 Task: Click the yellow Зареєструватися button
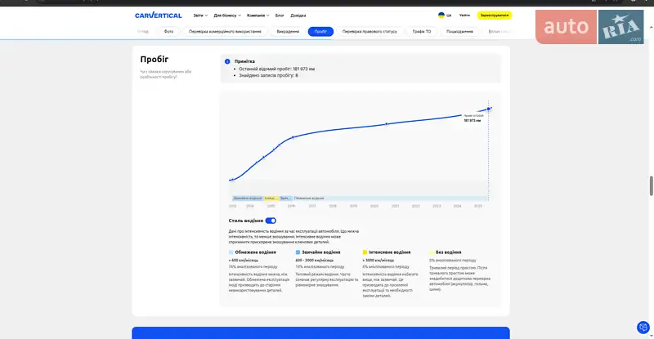(x=495, y=15)
